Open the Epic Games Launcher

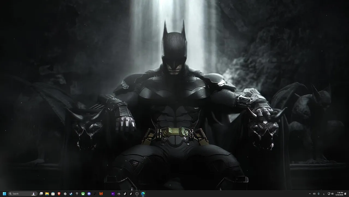pos(77,194)
